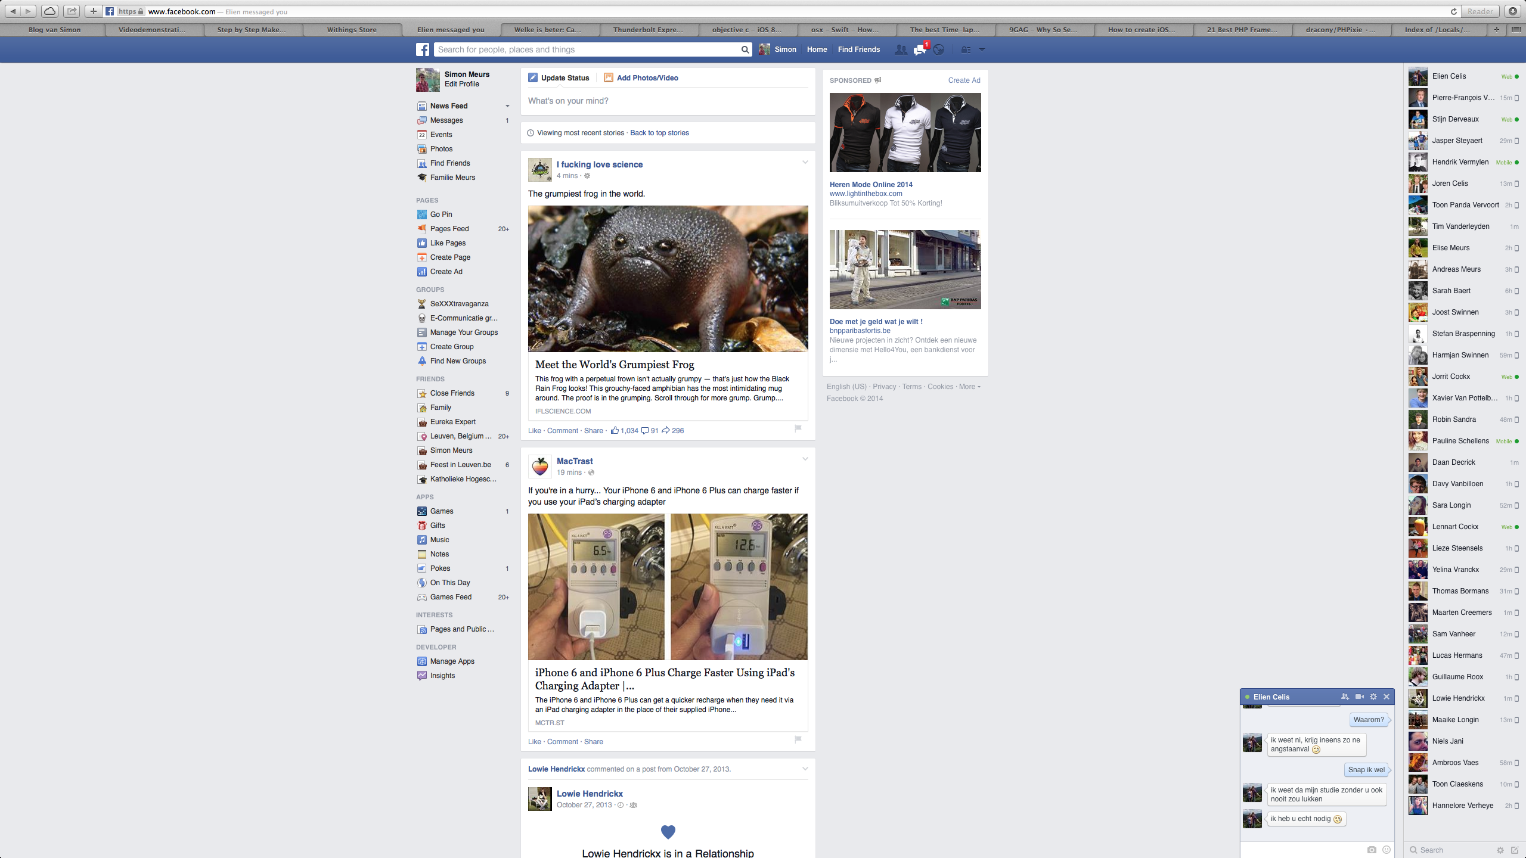Open chat sidebar options gear
This screenshot has width=1526, height=858.
pos(1500,850)
